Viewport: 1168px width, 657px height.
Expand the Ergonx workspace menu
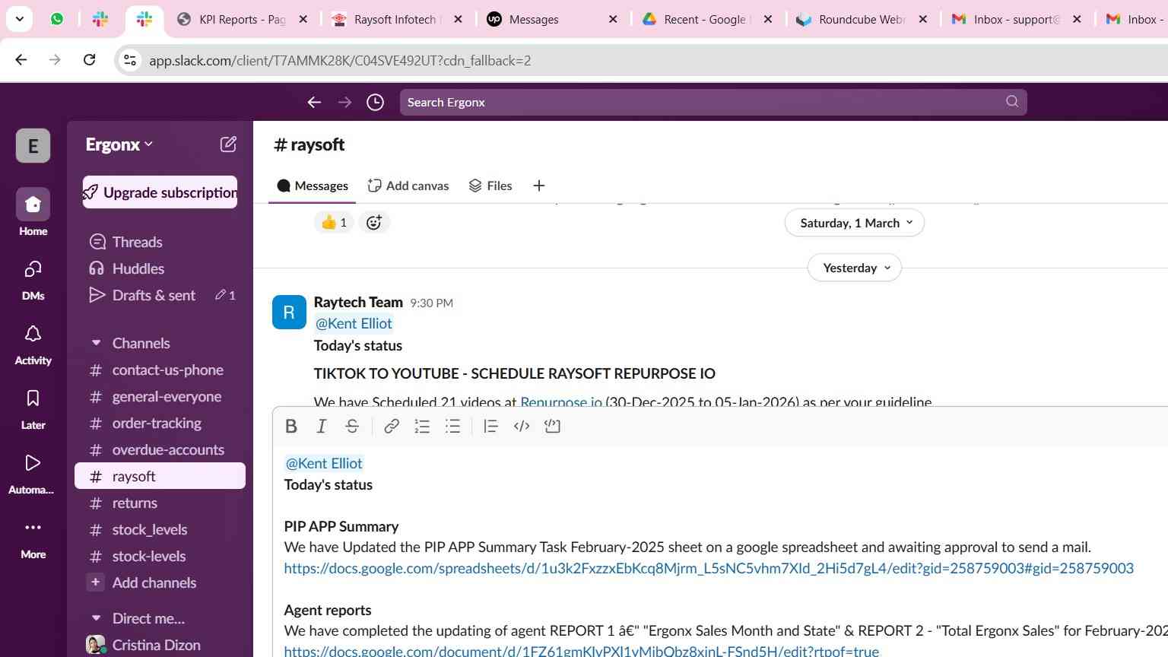tap(119, 144)
